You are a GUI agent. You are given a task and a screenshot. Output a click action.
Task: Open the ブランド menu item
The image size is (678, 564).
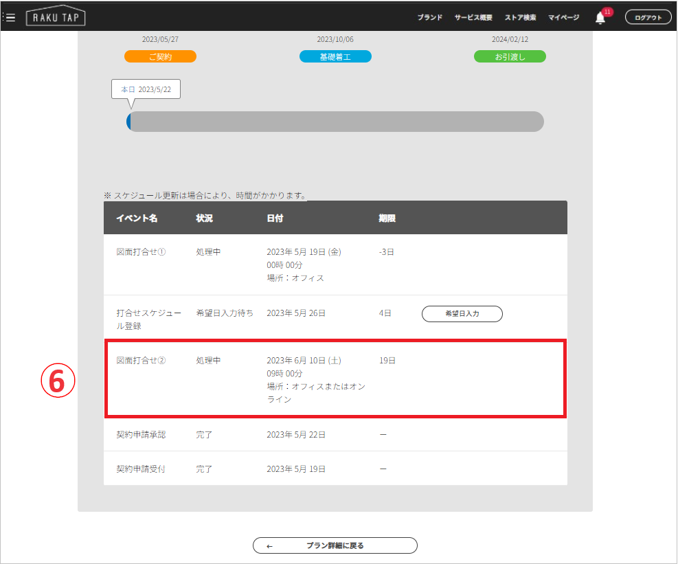(430, 17)
